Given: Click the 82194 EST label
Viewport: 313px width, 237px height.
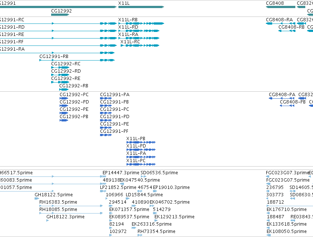Looking at the screenshot, I should point(117,224).
